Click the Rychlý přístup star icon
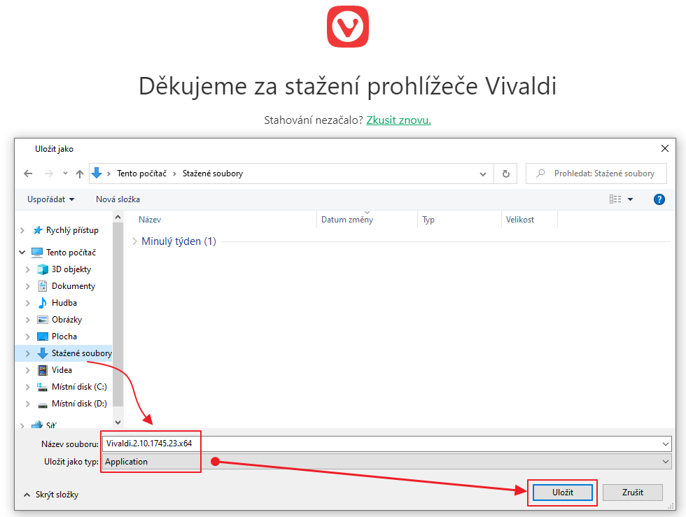This screenshot has width=686, height=517. coord(38,230)
